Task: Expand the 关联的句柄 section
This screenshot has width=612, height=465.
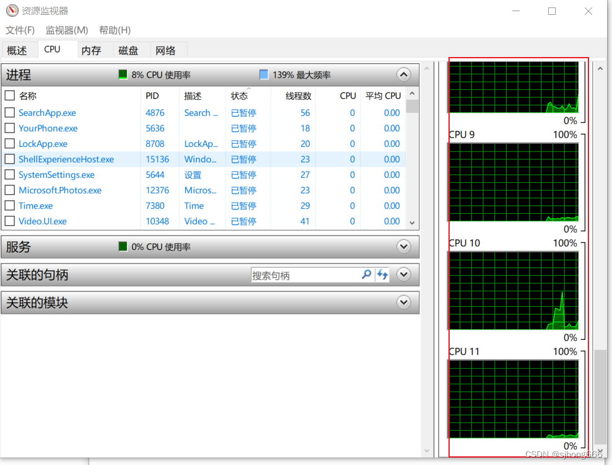Action: coord(404,274)
